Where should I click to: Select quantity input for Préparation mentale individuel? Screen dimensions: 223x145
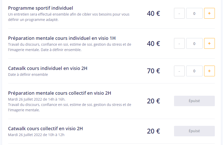pyautogui.click(x=194, y=43)
